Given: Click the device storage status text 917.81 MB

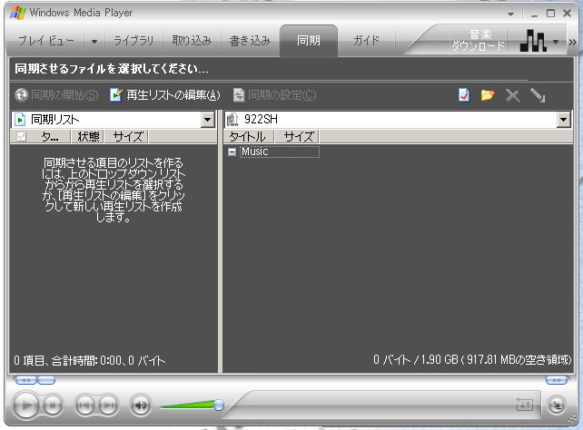Looking at the screenshot, I should point(472,359).
